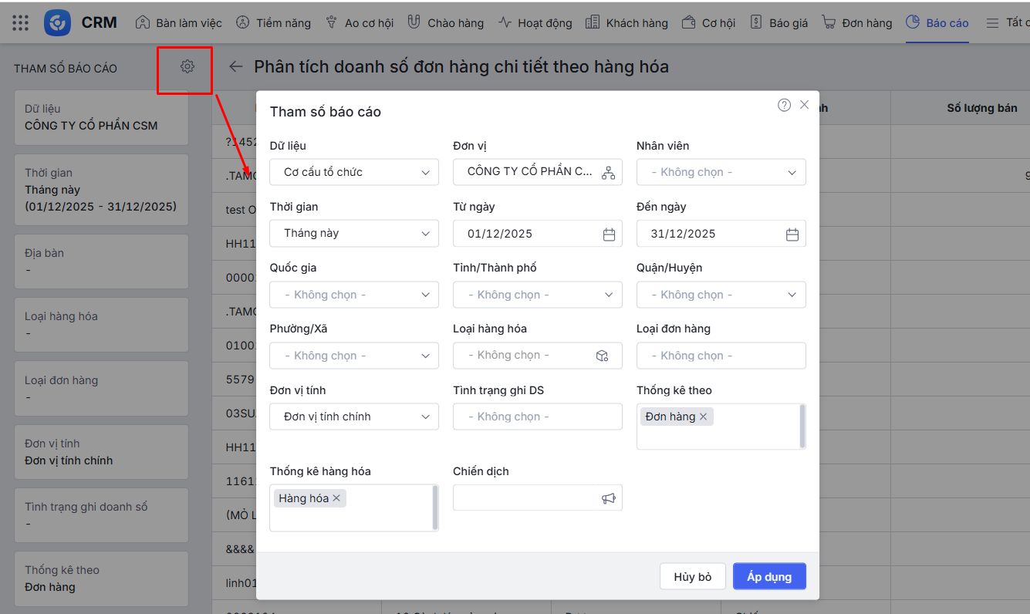
Task: Open the Đơn hàng menu
Action: click(857, 22)
